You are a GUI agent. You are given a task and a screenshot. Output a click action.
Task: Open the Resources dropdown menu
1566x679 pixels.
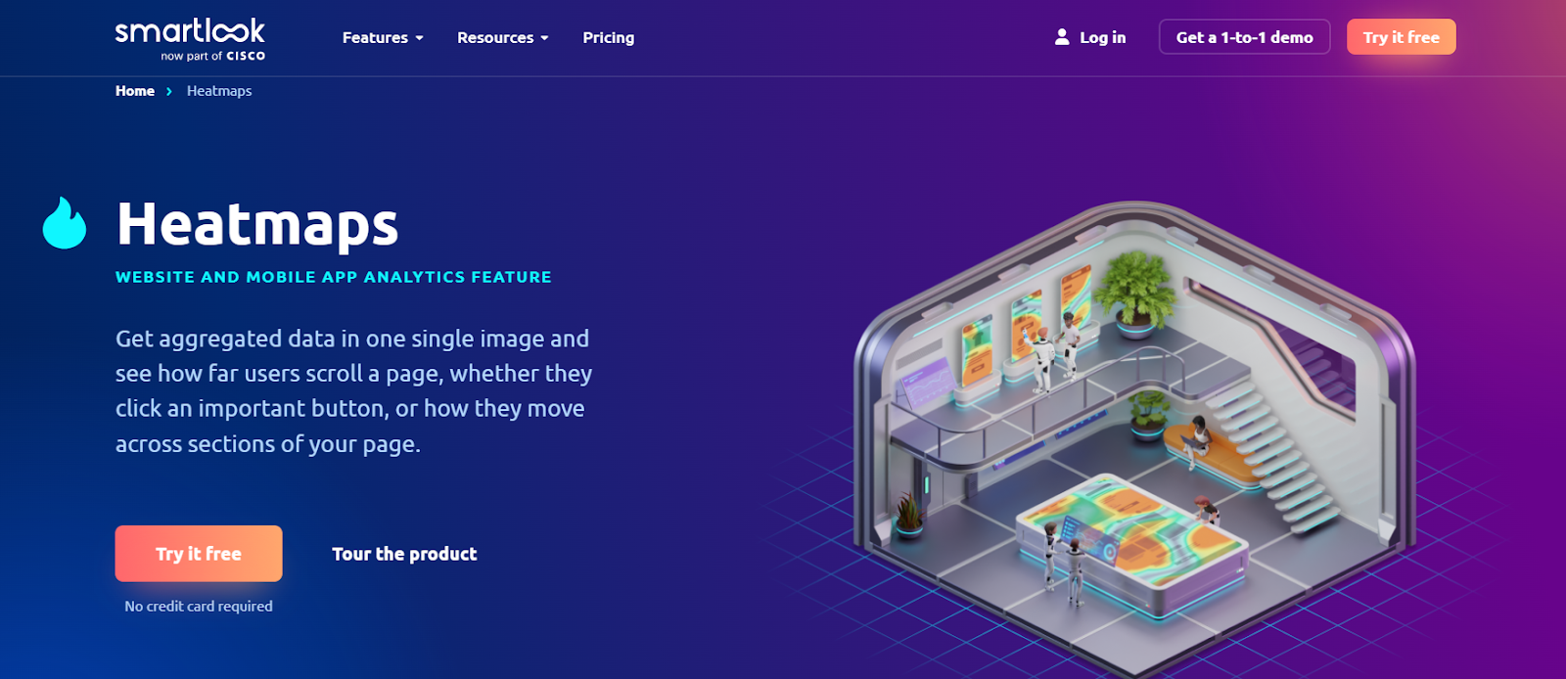pyautogui.click(x=502, y=37)
